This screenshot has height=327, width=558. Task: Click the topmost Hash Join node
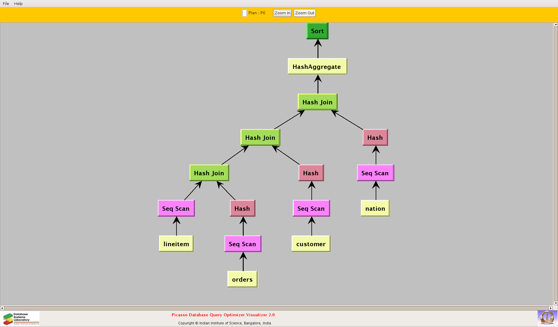[317, 102]
